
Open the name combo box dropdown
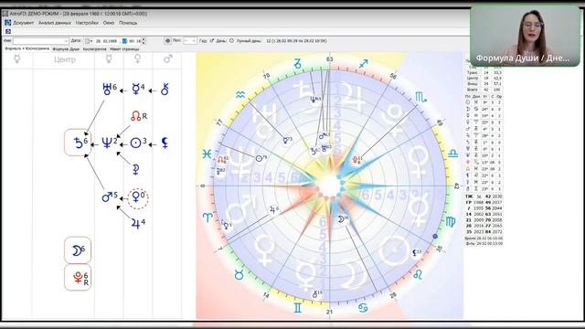tap(66, 41)
